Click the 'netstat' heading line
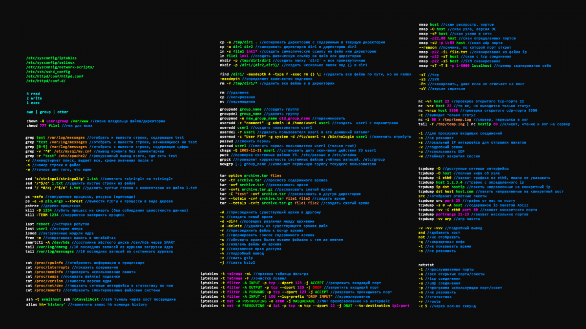Screen dimensions: 586x329 pos(427,265)
